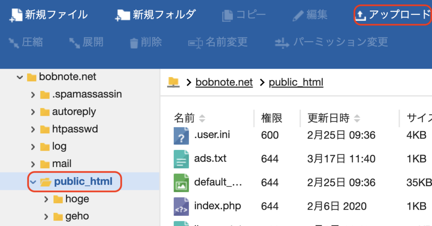Collapse the bobnote.net tree node
The image size is (432, 226).
click(x=19, y=77)
